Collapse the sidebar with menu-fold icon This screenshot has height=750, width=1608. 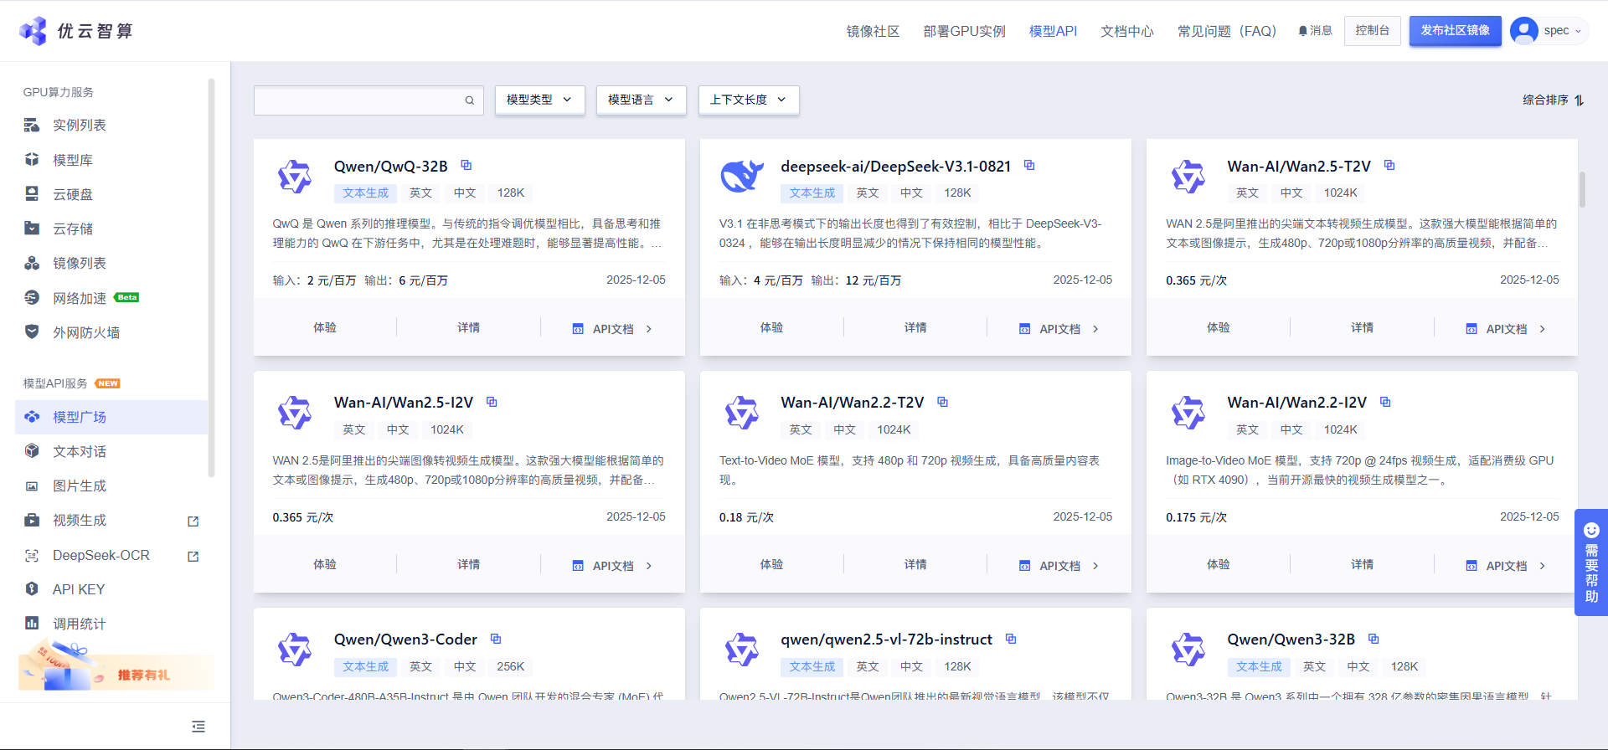(198, 727)
